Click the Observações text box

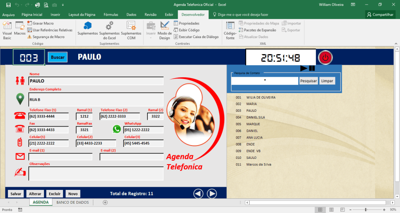point(96,174)
